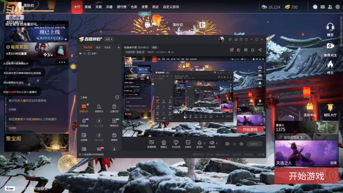The width and height of the screenshot is (343, 193).
Task: Open the 凌霄 tab
Action: pyautogui.click(x=144, y=7)
